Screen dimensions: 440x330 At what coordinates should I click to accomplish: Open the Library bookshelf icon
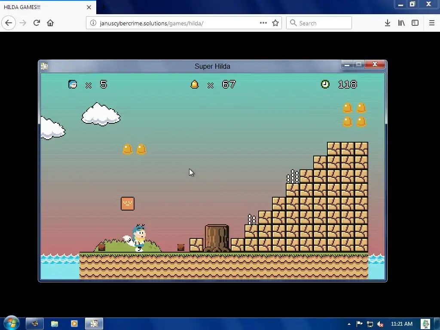(401, 23)
